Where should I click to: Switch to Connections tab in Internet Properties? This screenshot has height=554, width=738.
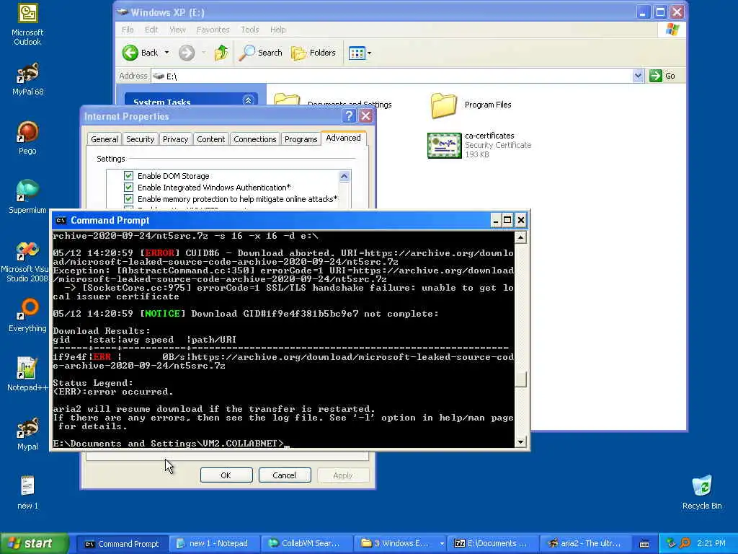tap(254, 139)
